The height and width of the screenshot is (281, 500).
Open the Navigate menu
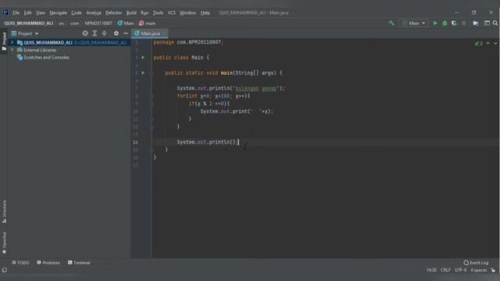pos(59,12)
